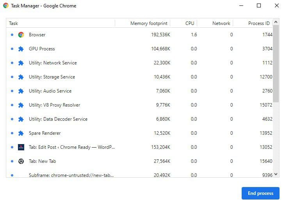Screen dimensions: 285x205
Task: Select the Spare Renderer row
Action: 139,133
